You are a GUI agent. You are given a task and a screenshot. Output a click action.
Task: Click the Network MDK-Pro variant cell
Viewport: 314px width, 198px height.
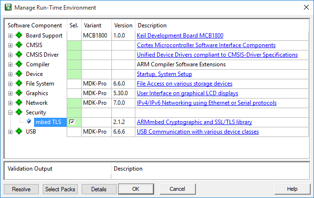pyautogui.click(x=96, y=103)
